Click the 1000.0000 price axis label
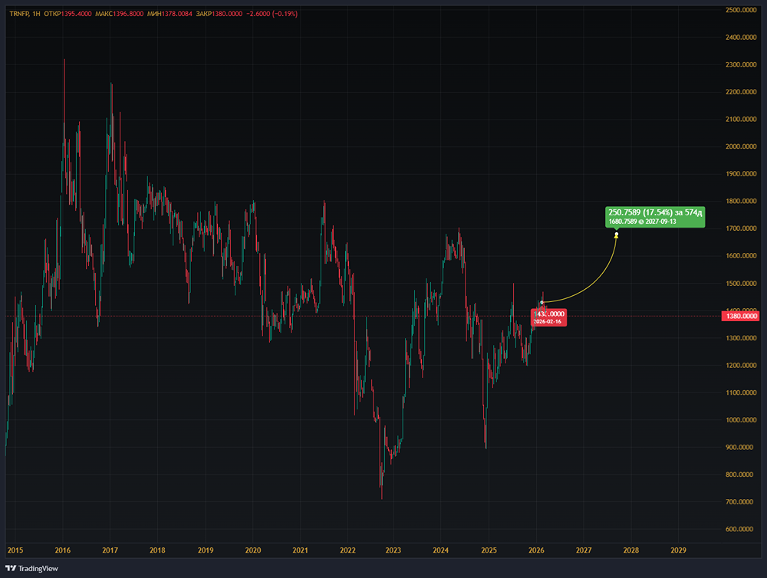 [x=741, y=420]
